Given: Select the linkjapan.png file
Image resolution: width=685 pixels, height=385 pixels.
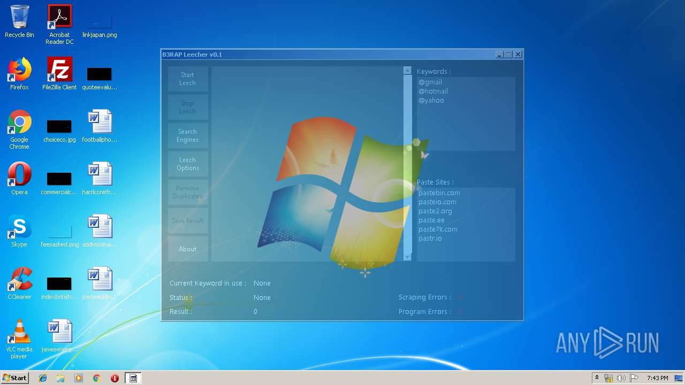Looking at the screenshot, I should click(100, 25).
